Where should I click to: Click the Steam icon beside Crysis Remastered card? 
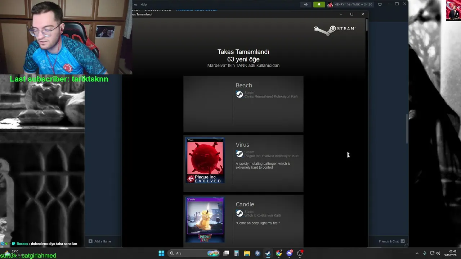239,94
